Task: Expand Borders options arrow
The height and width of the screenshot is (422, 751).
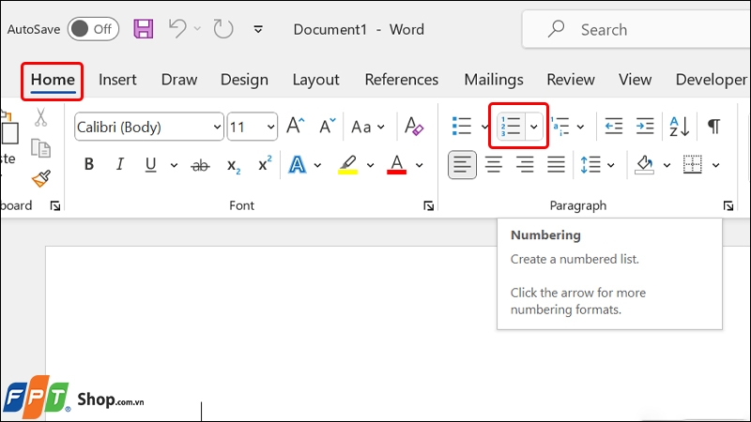Action: (716, 166)
